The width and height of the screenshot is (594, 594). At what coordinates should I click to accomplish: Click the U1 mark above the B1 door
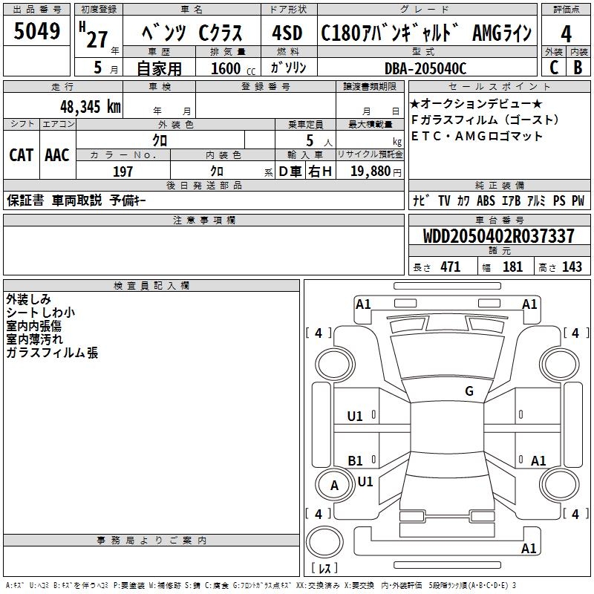click(355, 417)
